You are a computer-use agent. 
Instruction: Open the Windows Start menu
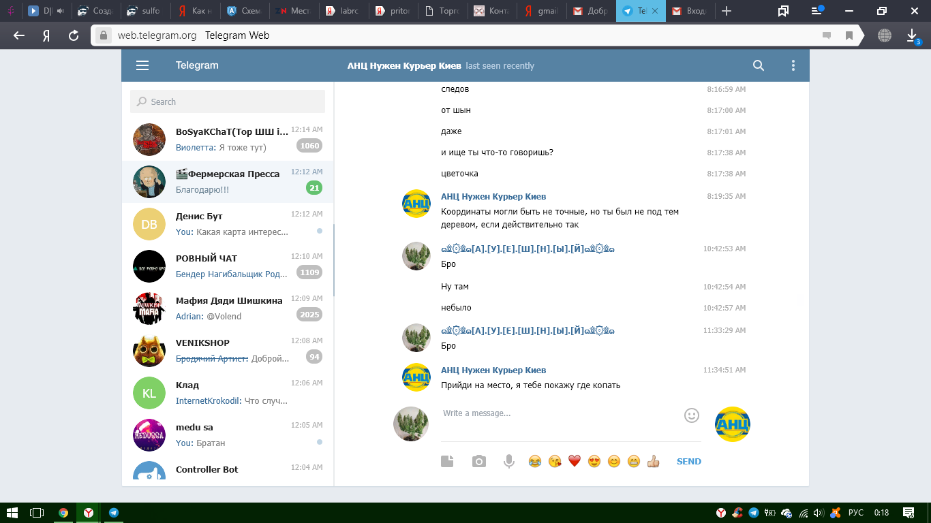(x=12, y=513)
